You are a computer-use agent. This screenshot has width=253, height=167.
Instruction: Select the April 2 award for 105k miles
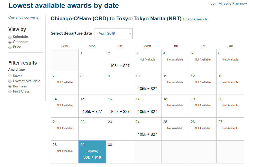pyautogui.click(x=120, y=60)
